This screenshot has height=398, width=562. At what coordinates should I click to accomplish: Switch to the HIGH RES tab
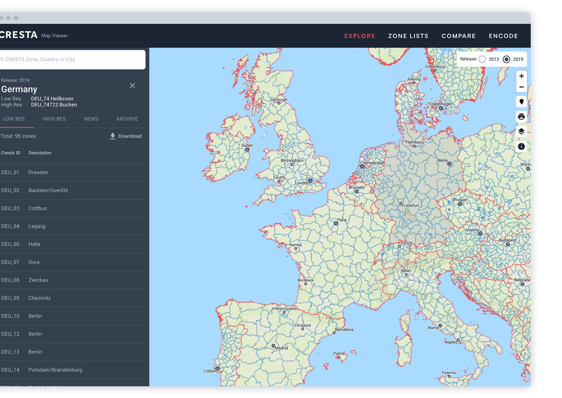(x=54, y=119)
